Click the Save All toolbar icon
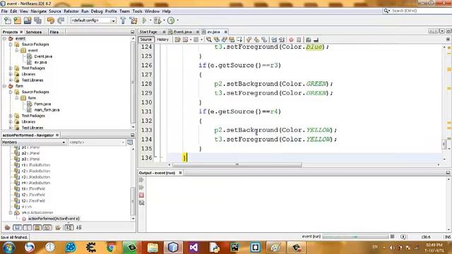Screen dimensions: 452x254 [x=37, y=20]
